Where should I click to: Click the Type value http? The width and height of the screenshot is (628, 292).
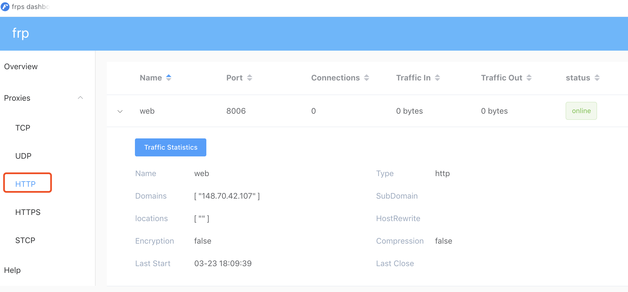click(442, 173)
